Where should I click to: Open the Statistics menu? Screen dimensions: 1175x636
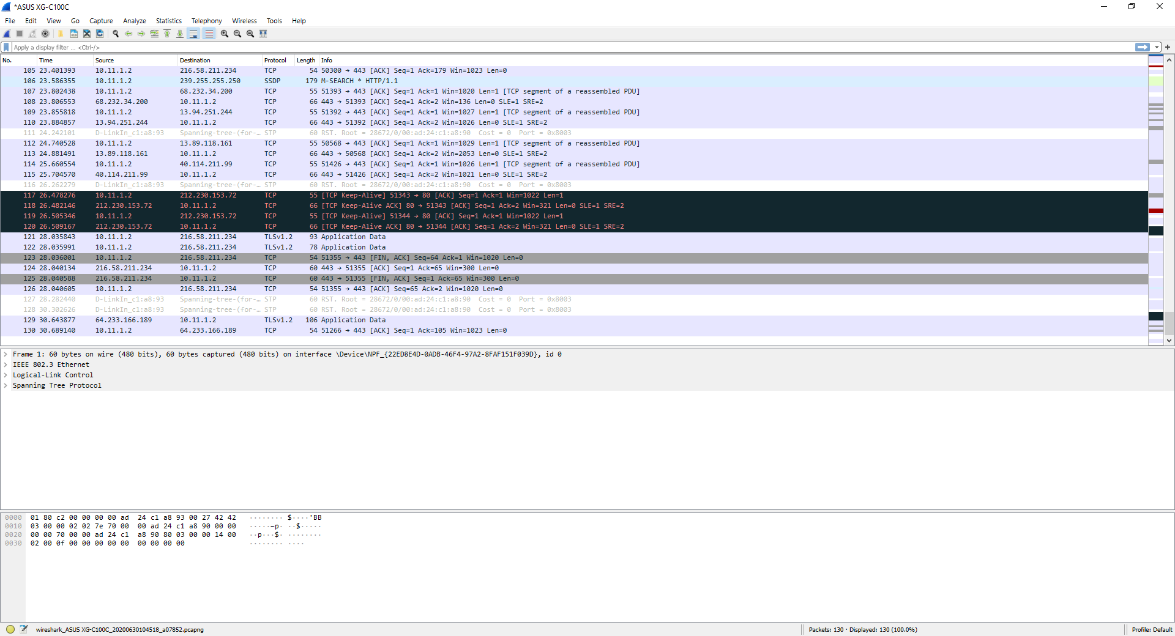tap(169, 21)
